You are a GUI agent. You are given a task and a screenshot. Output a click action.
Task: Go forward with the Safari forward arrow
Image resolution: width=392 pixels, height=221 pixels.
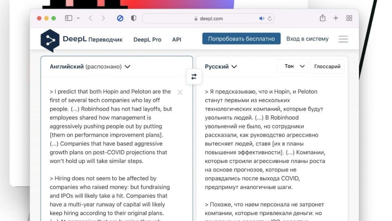pyautogui.click(x=103, y=18)
